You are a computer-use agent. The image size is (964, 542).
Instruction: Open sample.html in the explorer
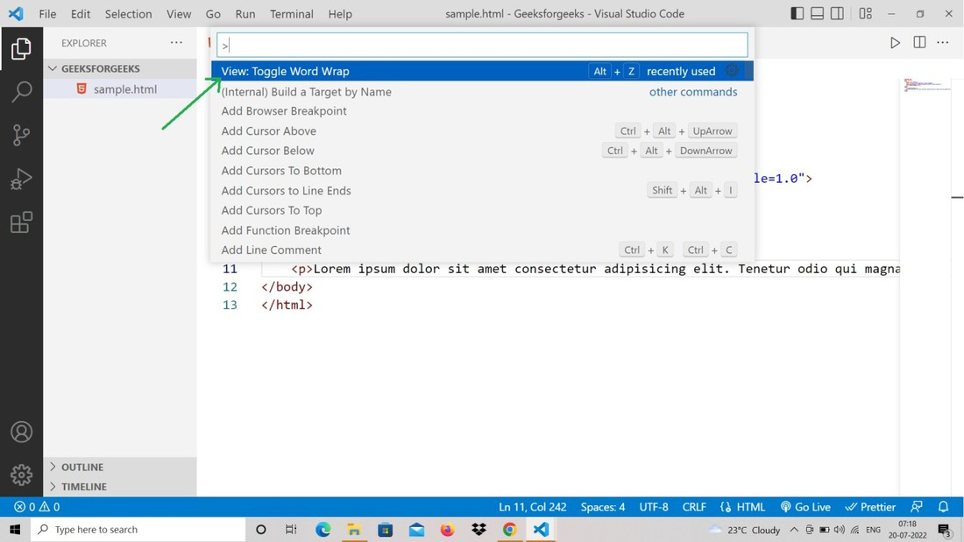click(120, 89)
